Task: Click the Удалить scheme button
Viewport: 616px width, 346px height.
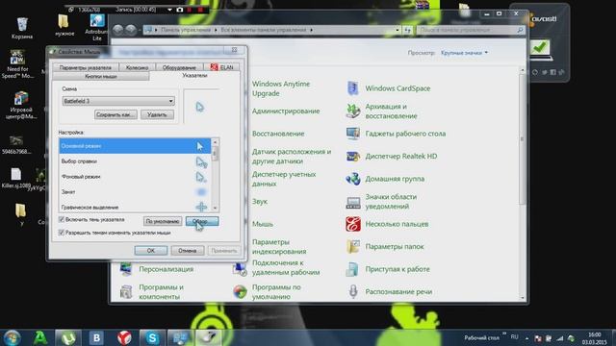Action: point(157,114)
